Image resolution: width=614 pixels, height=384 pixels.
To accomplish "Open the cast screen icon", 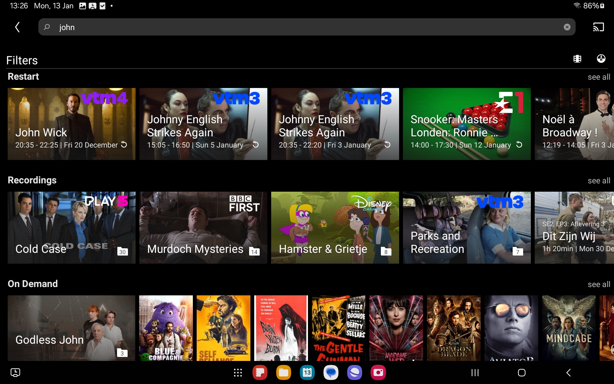I will (598, 27).
